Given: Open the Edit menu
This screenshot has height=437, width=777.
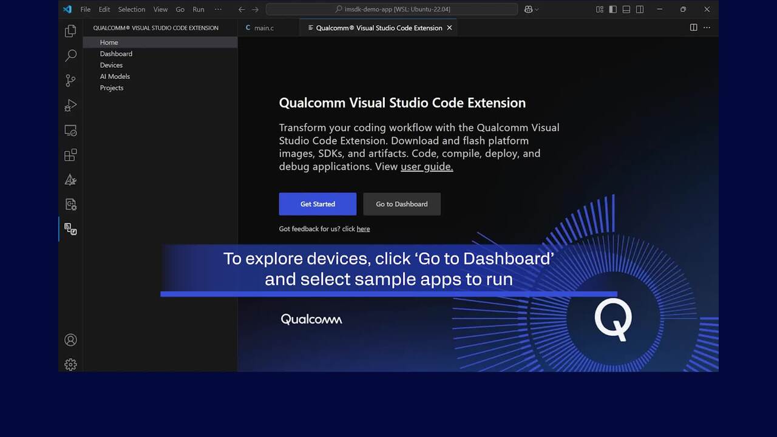Looking at the screenshot, I should click(x=104, y=9).
